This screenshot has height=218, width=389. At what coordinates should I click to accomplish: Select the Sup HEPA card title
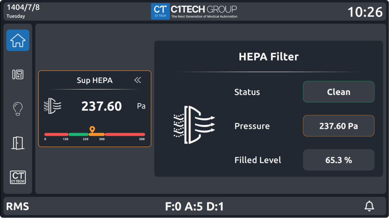(x=94, y=80)
